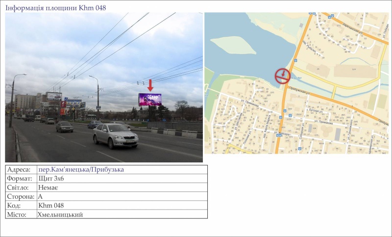Click the "Формат:" label cell
The width and height of the screenshot is (392, 237).
pos(21,179)
